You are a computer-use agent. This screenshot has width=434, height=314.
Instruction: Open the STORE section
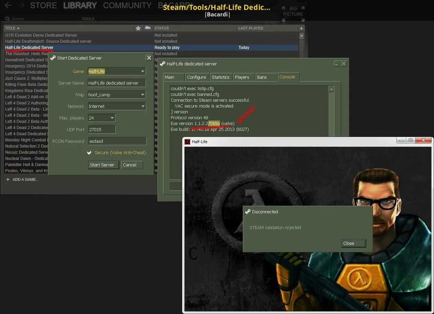pyautogui.click(x=44, y=5)
